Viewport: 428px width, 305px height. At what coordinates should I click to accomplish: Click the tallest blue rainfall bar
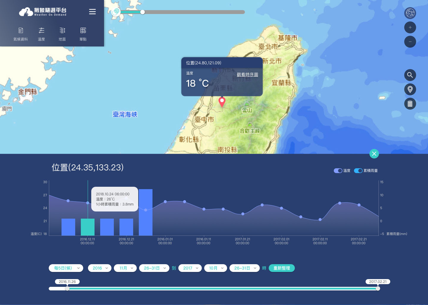tap(146, 212)
